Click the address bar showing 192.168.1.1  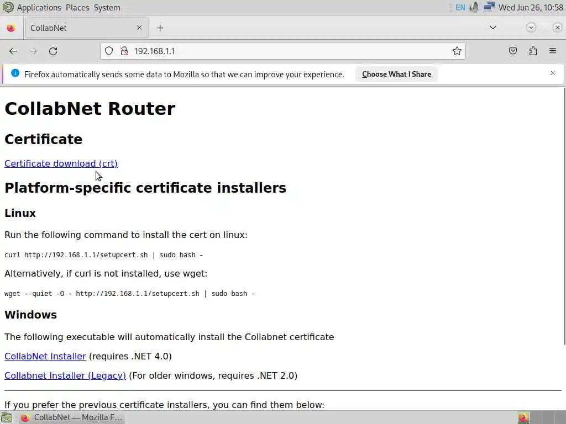283,51
